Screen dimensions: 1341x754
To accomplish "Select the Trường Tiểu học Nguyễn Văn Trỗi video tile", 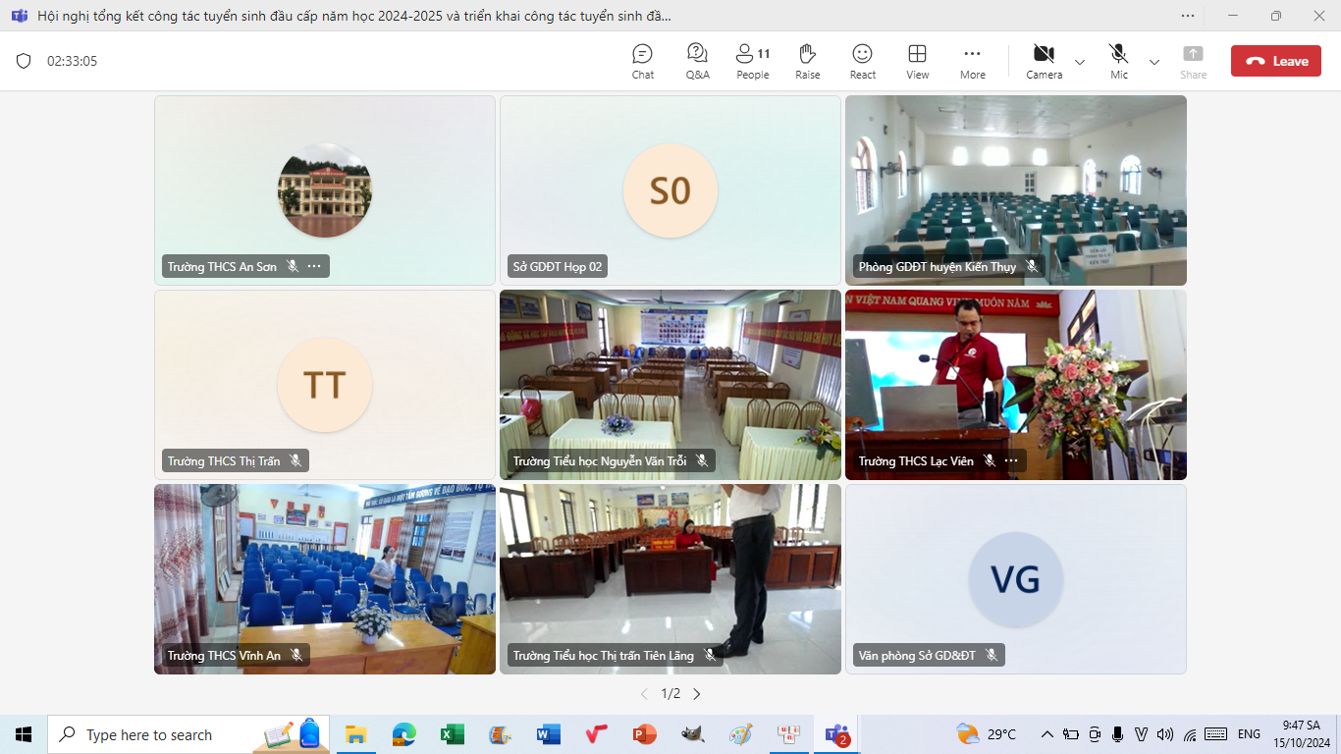I will point(670,383).
